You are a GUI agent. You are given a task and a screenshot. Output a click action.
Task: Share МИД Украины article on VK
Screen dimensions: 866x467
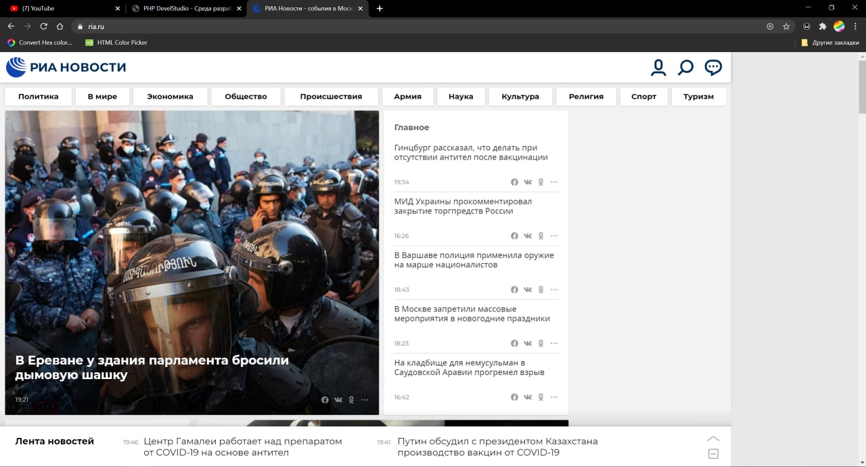528,236
